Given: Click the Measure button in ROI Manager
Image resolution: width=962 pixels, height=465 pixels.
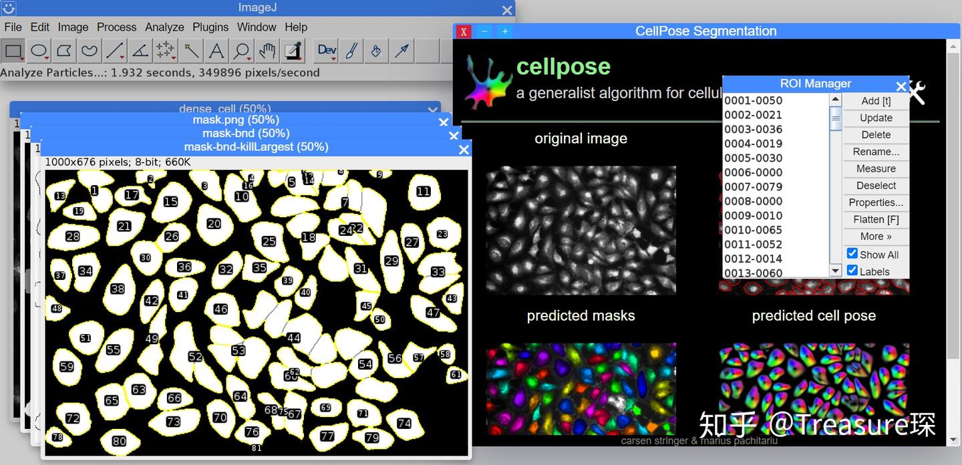Looking at the screenshot, I should [x=875, y=168].
